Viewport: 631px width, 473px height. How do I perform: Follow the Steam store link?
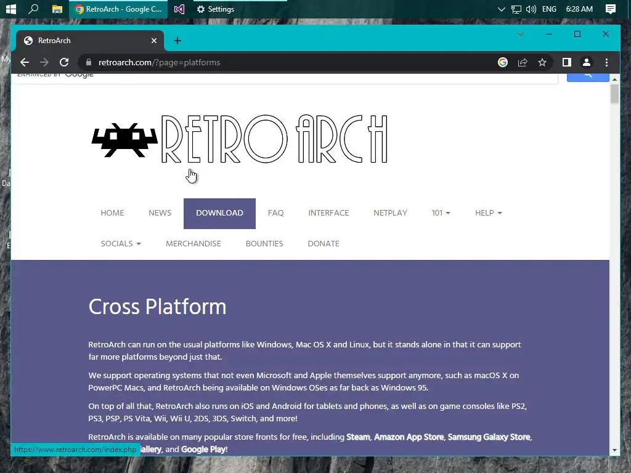click(x=358, y=437)
